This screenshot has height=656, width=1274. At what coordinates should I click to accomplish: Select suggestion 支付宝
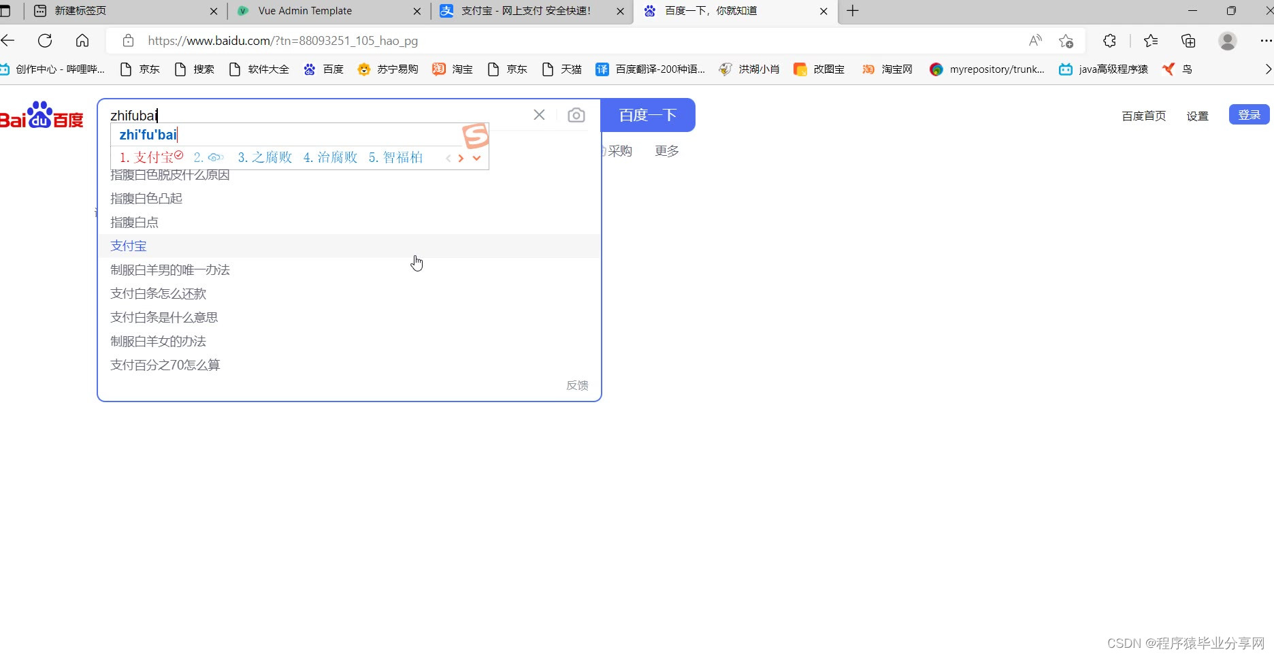[349, 246]
